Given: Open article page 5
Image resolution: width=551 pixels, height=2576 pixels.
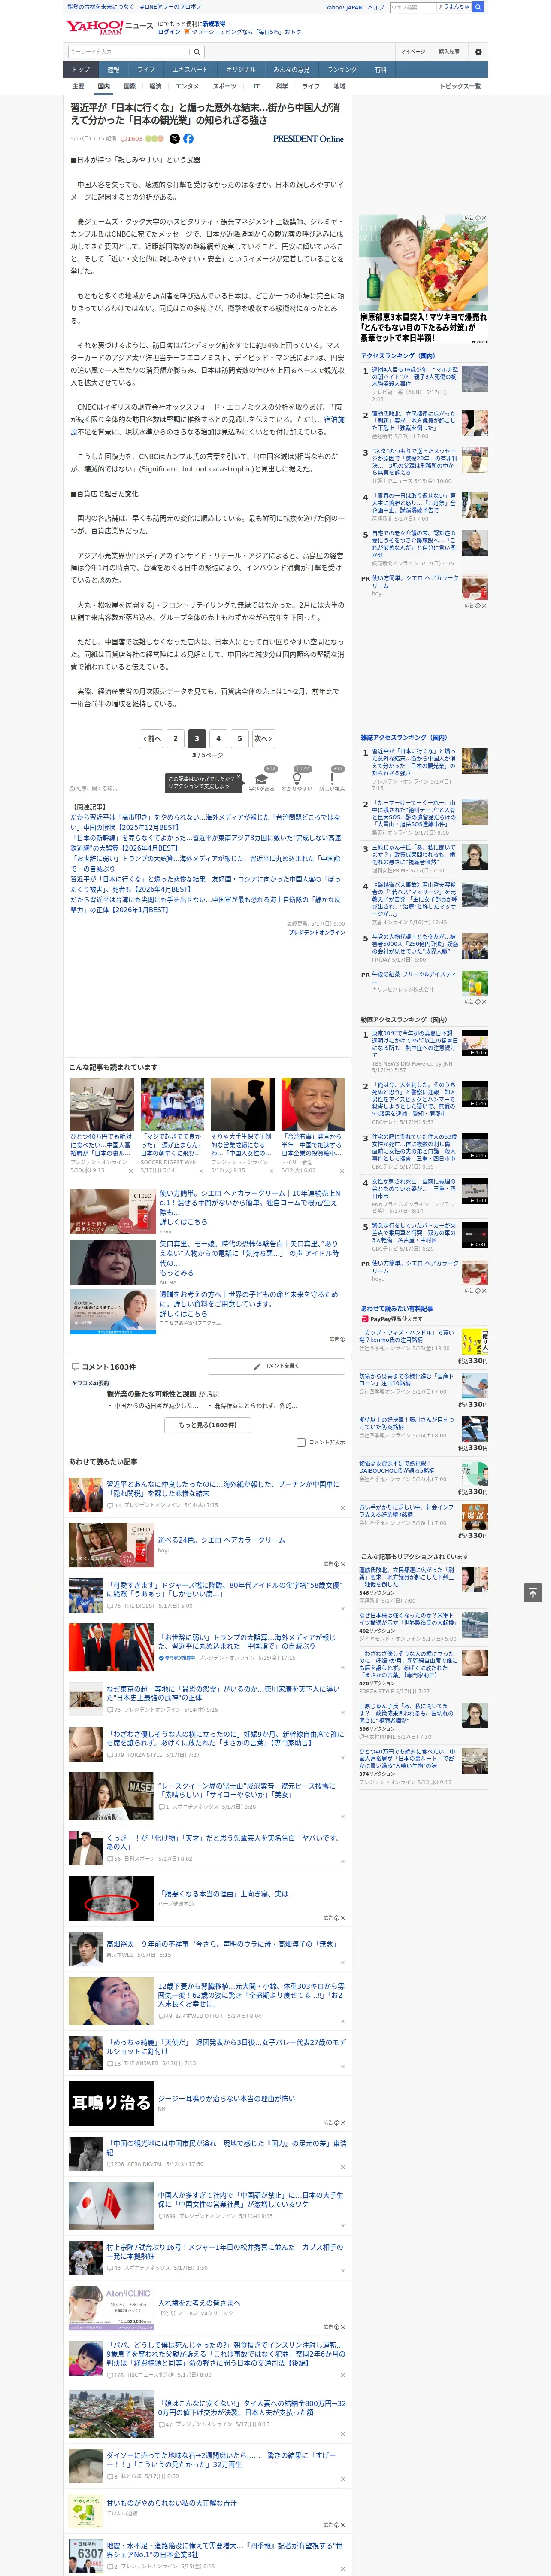Looking at the screenshot, I should click(x=239, y=739).
